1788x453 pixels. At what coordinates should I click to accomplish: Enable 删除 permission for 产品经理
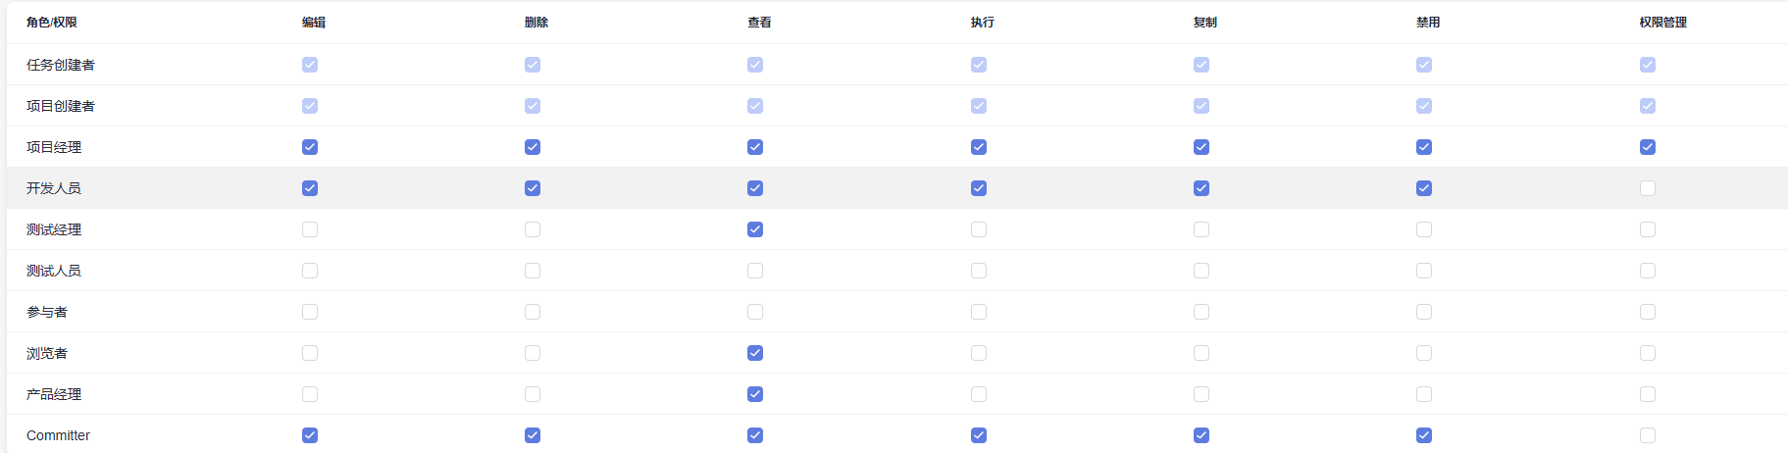click(x=533, y=394)
